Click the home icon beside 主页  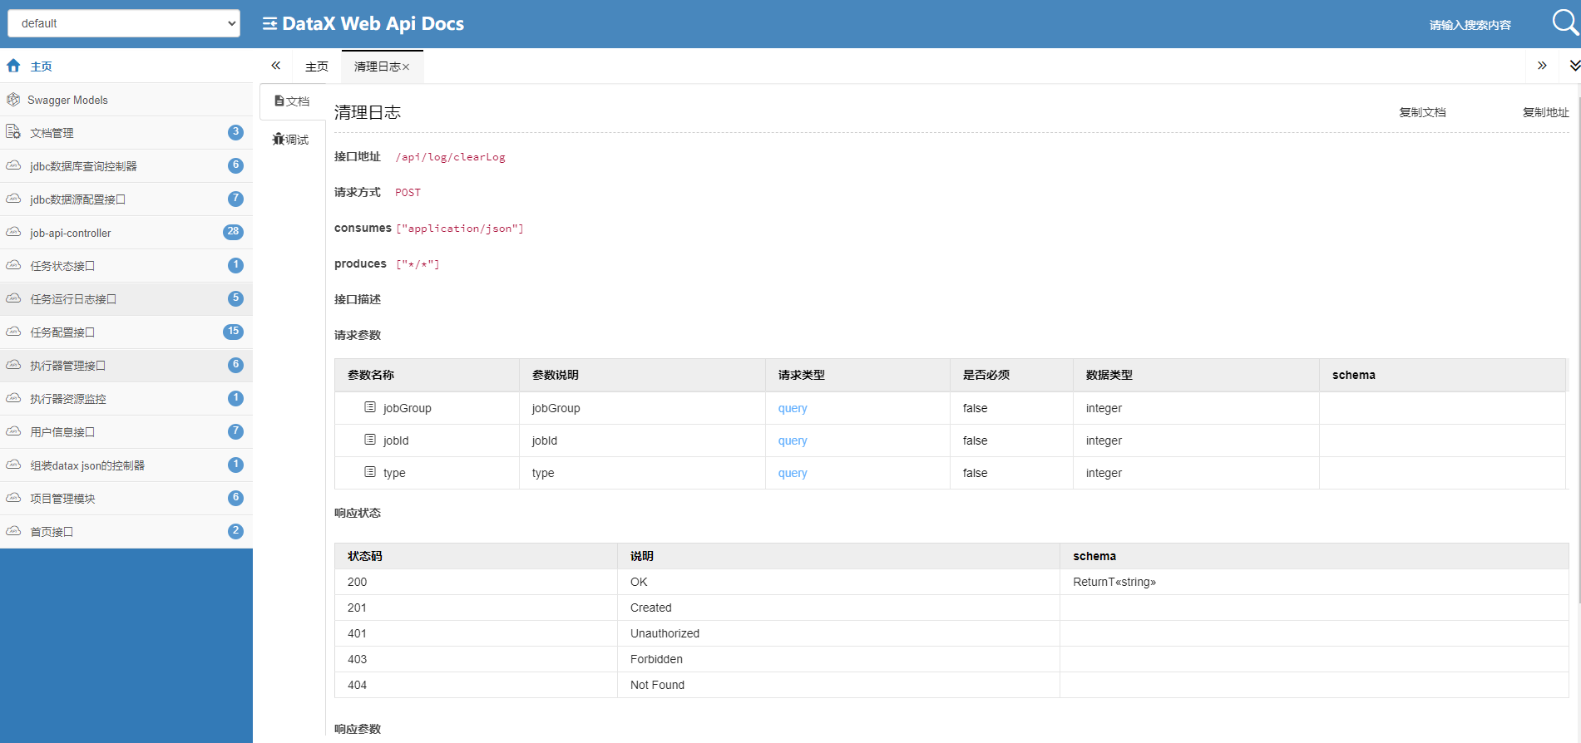pos(13,66)
